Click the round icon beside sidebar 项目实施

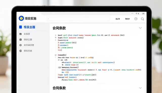[x=21, y=51]
